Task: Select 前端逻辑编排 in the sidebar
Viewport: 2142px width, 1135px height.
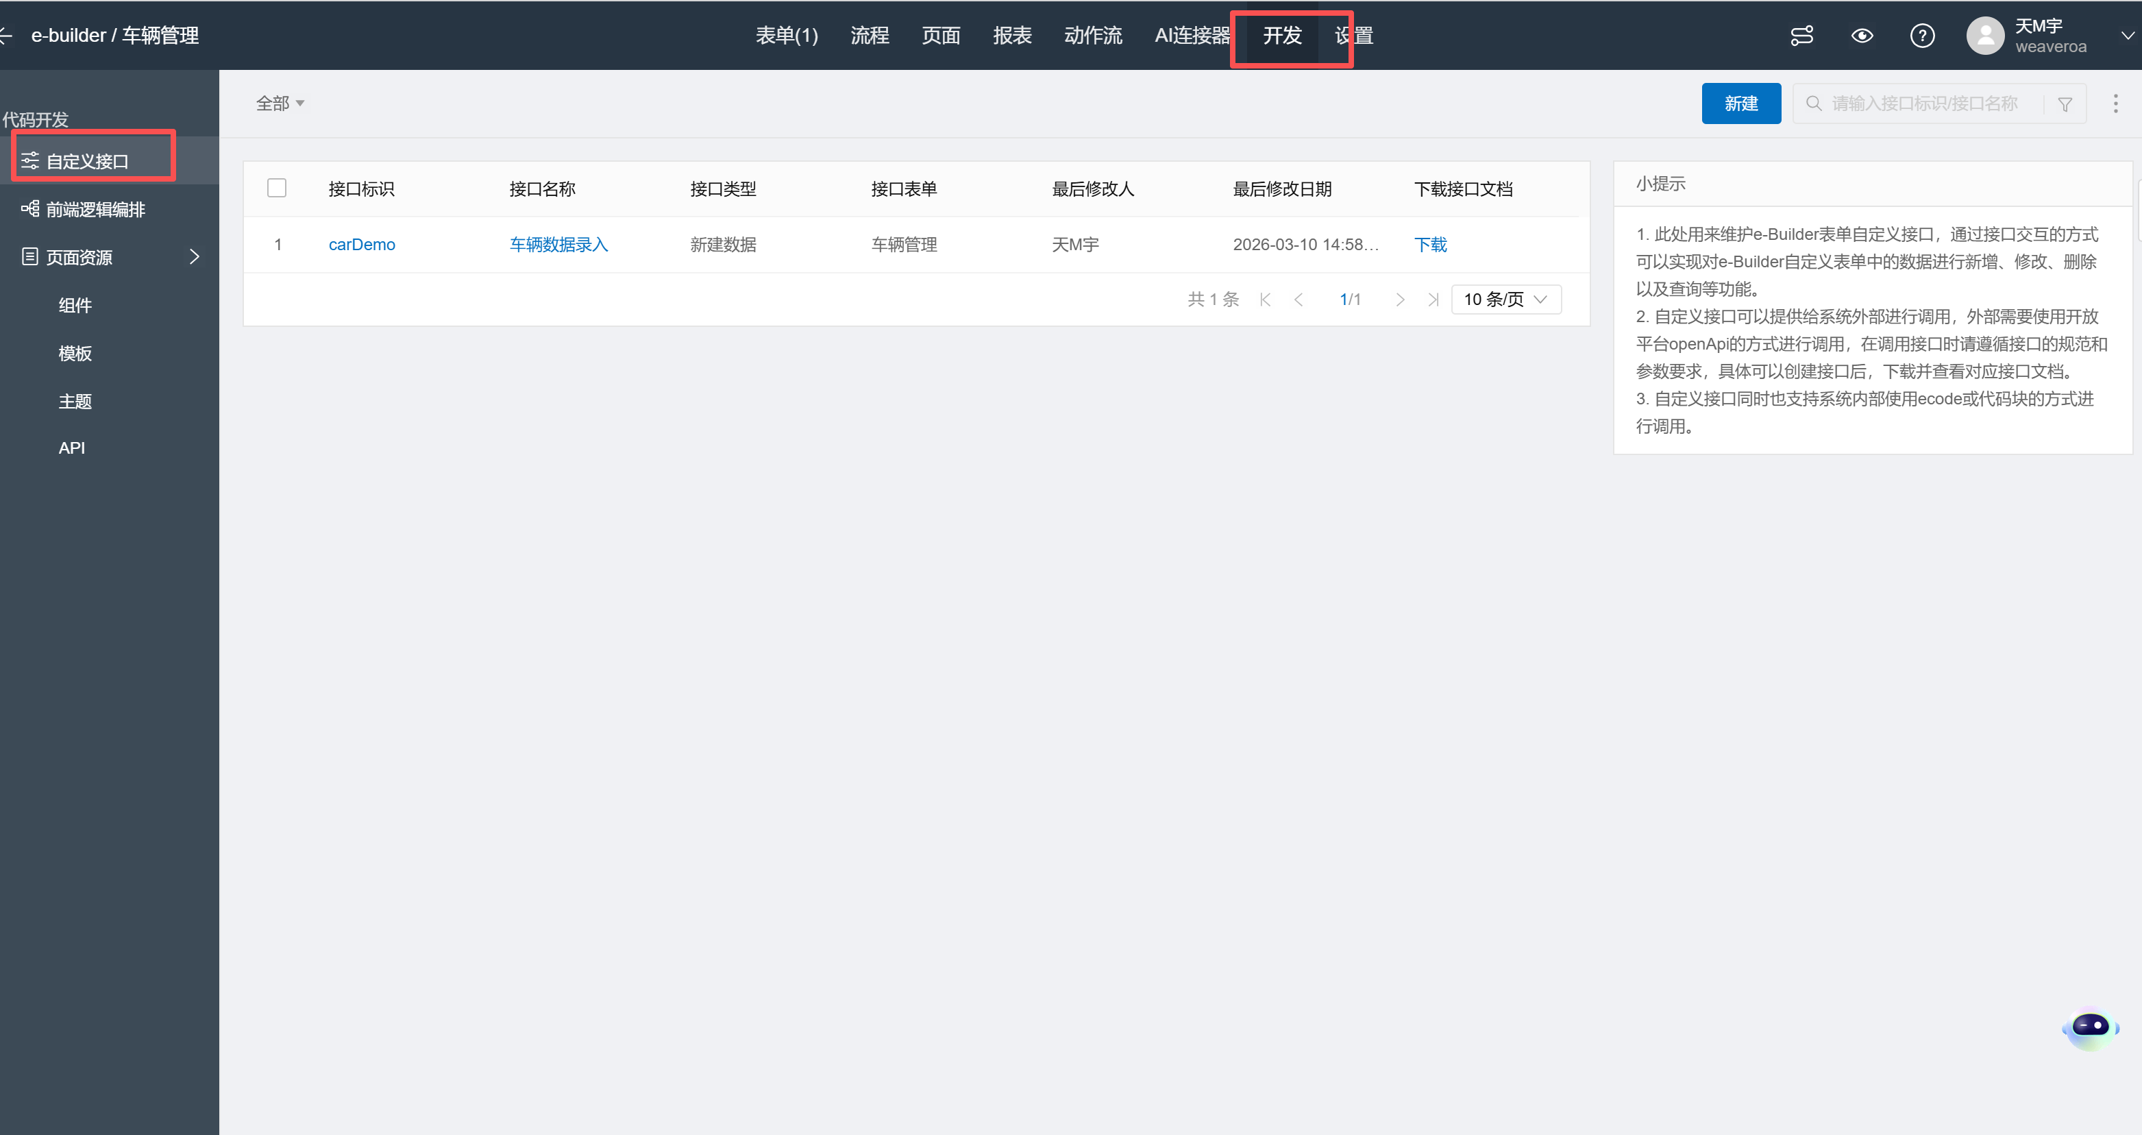Action: pos(96,210)
